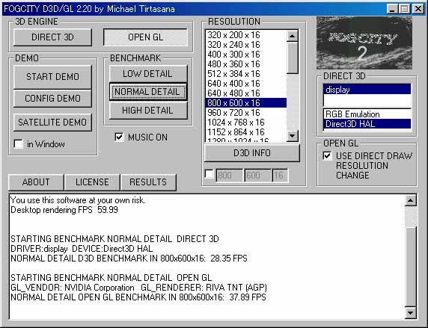Select the DIRECT 3D engine button
The height and width of the screenshot is (328, 428).
tap(52, 37)
